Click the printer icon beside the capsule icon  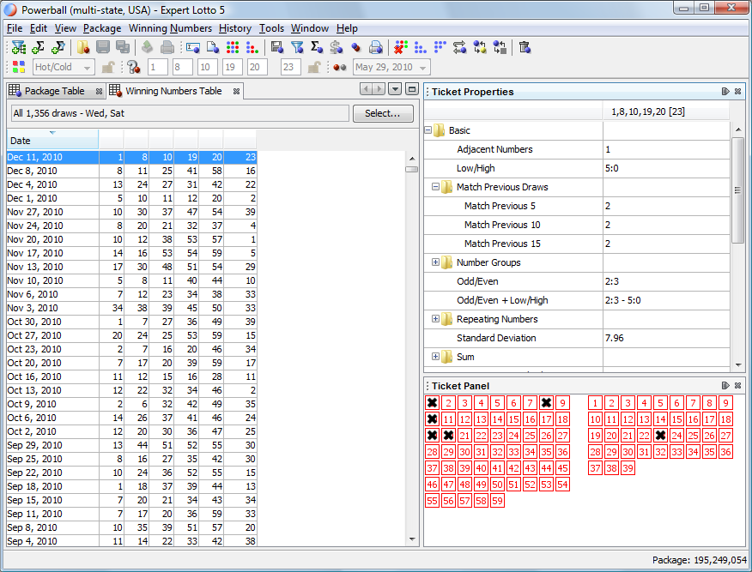(x=375, y=47)
